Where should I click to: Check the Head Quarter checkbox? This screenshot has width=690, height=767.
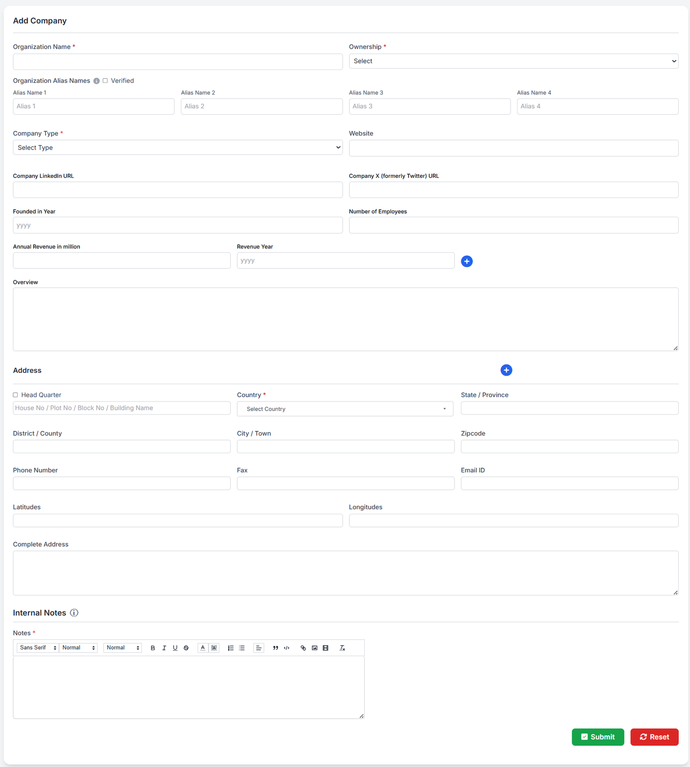click(15, 395)
